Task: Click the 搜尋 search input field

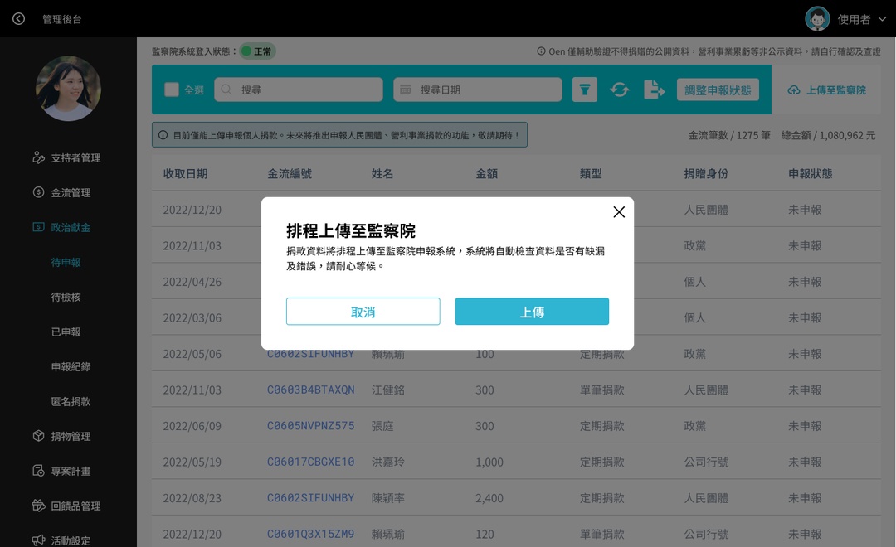Action: [299, 90]
